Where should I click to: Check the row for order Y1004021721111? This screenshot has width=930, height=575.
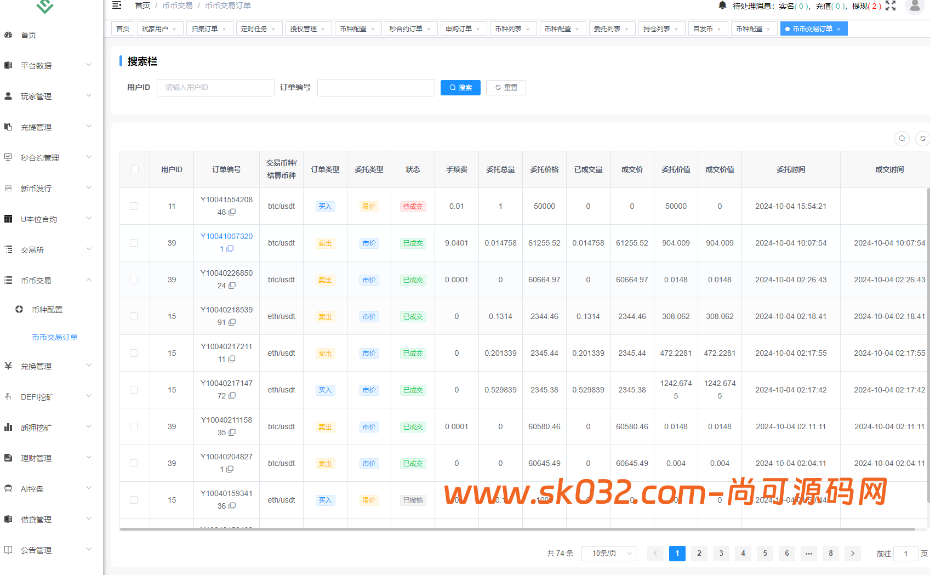click(134, 353)
